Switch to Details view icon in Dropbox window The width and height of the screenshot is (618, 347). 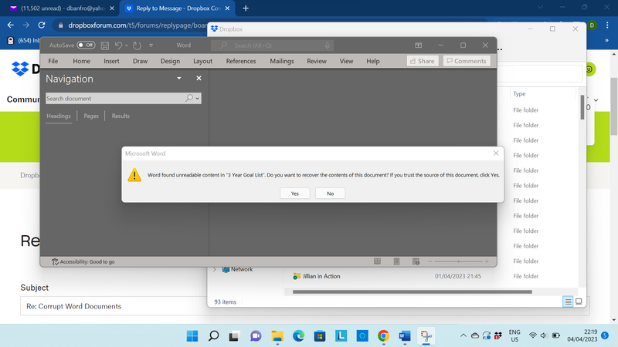(x=568, y=302)
